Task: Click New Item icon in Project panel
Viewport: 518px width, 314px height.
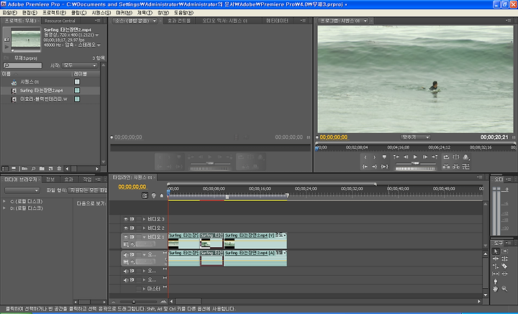Action: click(x=50, y=169)
